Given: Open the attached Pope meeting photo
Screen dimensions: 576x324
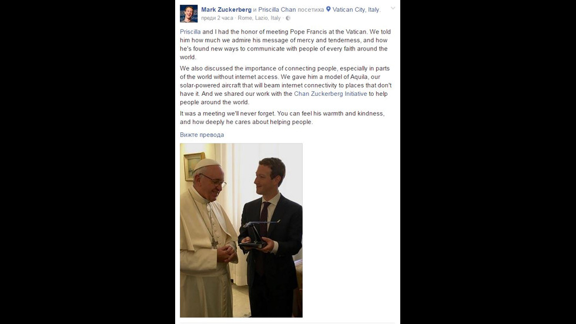Looking at the screenshot, I should (x=242, y=231).
